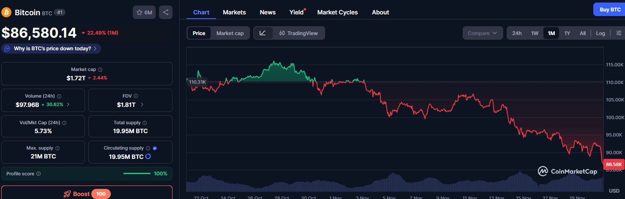Switch to the Markets tab
The width and height of the screenshot is (625, 199).
[x=234, y=12]
